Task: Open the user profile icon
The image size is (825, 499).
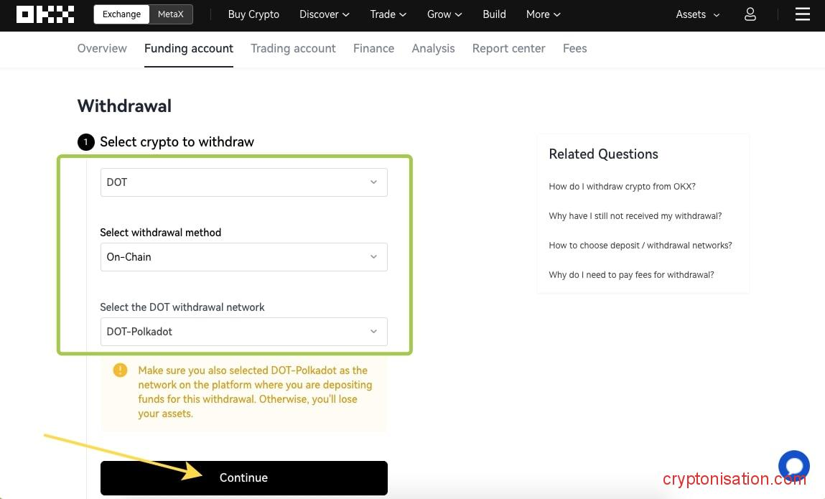Action: [x=750, y=14]
